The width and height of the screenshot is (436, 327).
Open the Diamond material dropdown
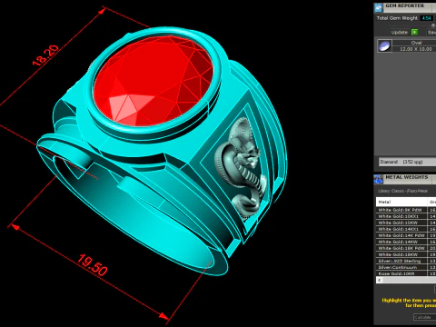407,162
